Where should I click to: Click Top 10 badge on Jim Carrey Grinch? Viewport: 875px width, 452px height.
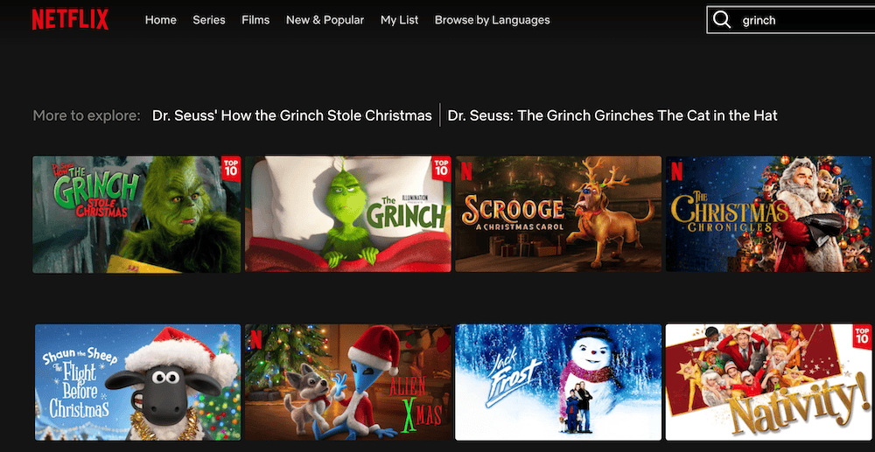point(231,169)
